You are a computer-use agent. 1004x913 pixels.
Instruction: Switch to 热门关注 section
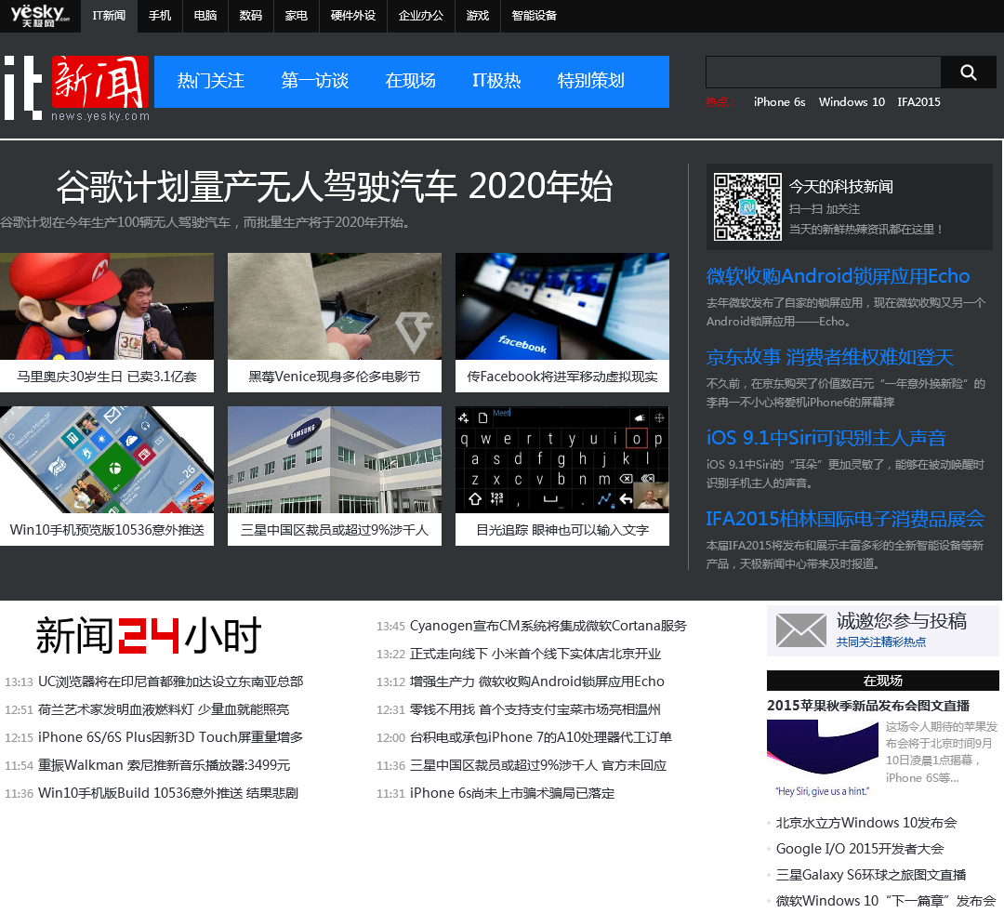(211, 81)
